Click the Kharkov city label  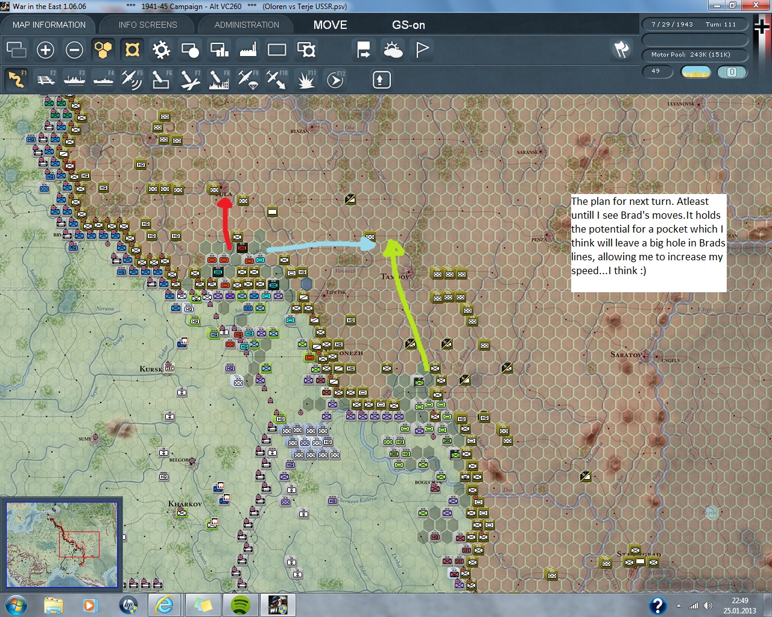[185, 504]
